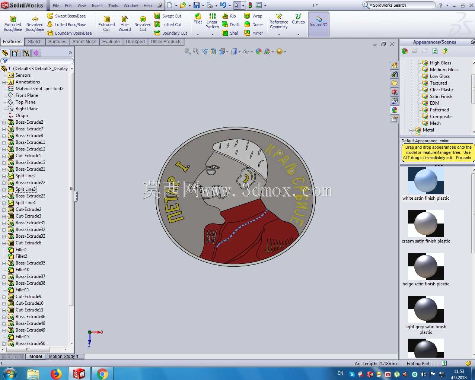475x380 pixels.
Task: Expand the Split Line2 node
Action: [4, 176]
